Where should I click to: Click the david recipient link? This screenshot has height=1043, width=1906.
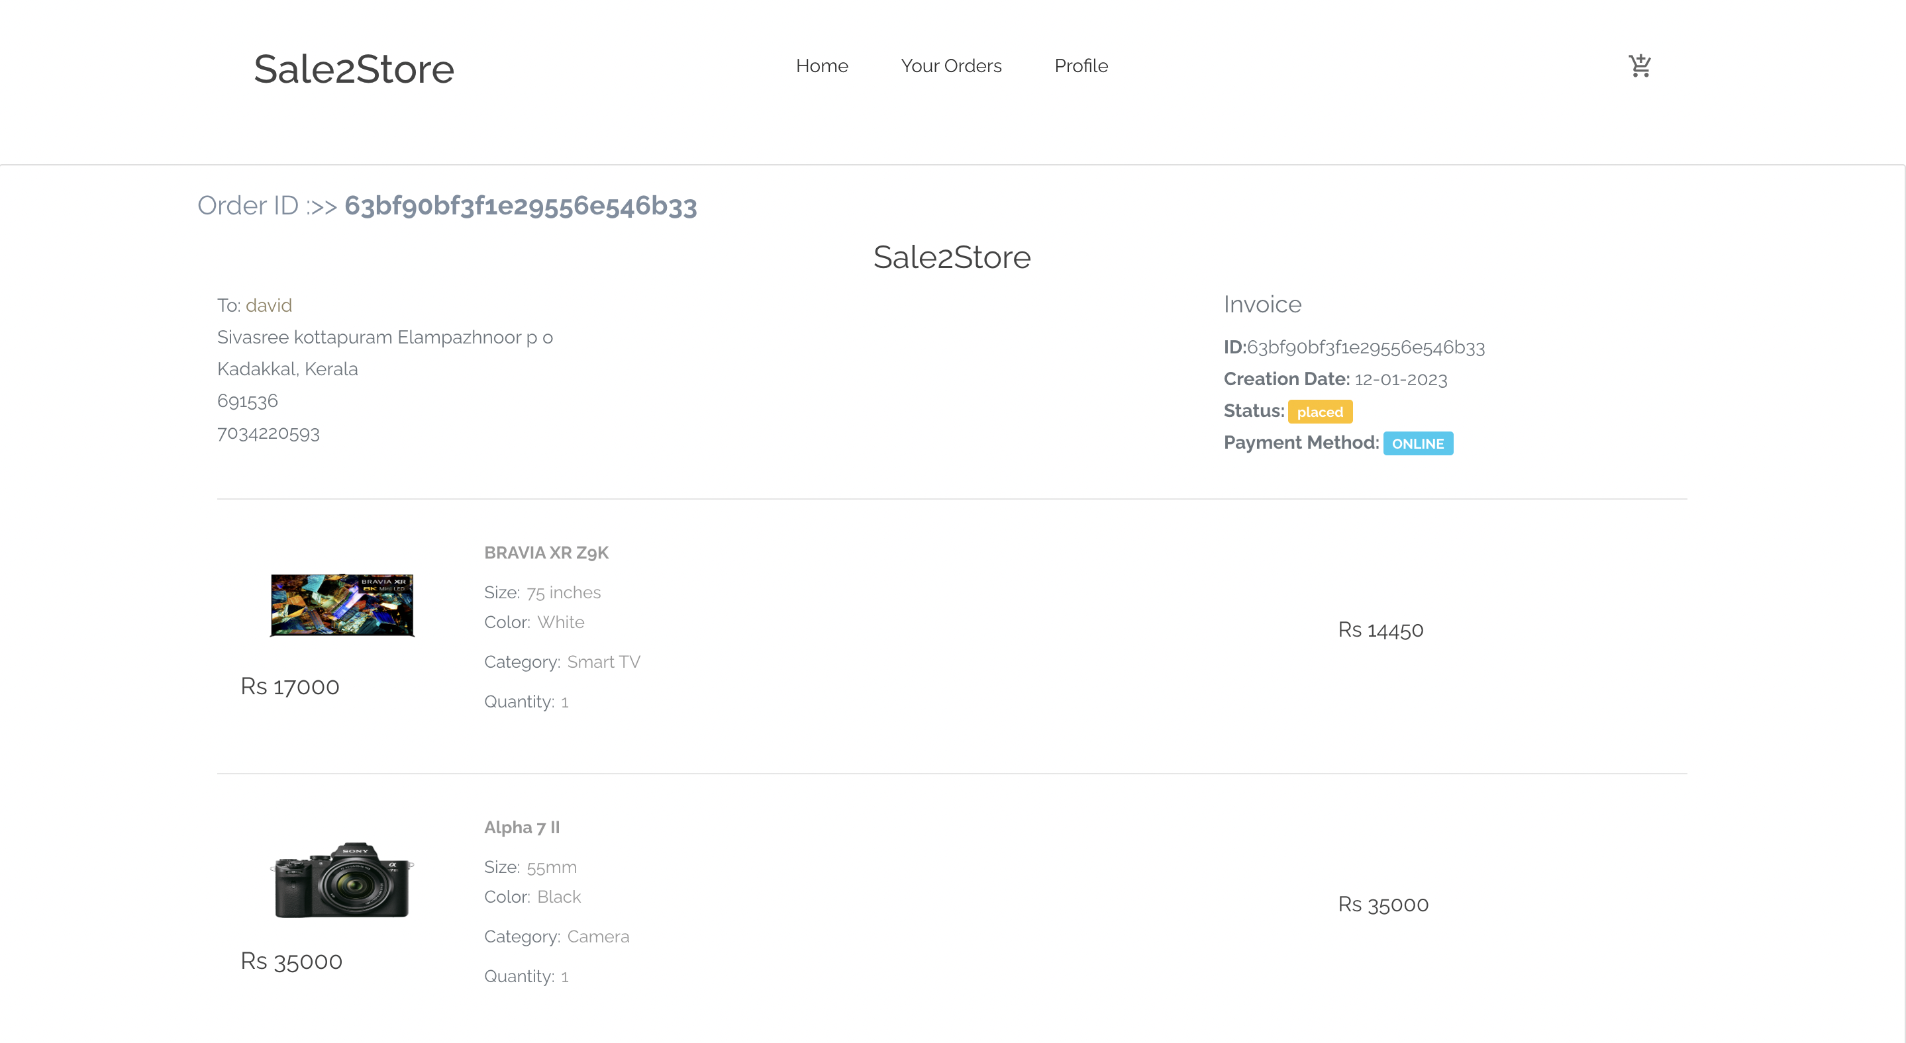(x=269, y=304)
